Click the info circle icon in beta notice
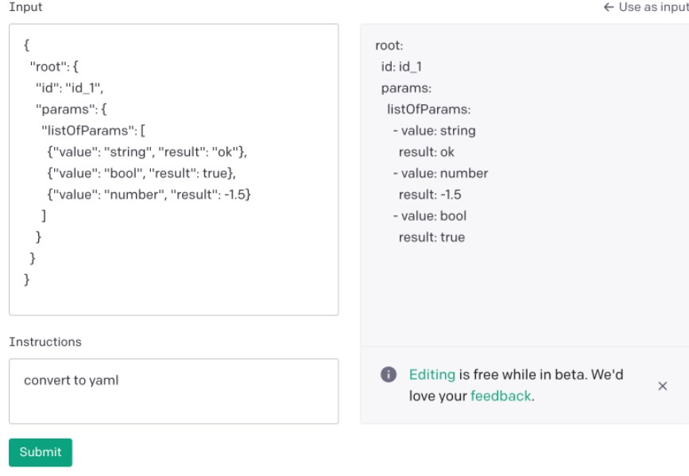 pyautogui.click(x=389, y=374)
